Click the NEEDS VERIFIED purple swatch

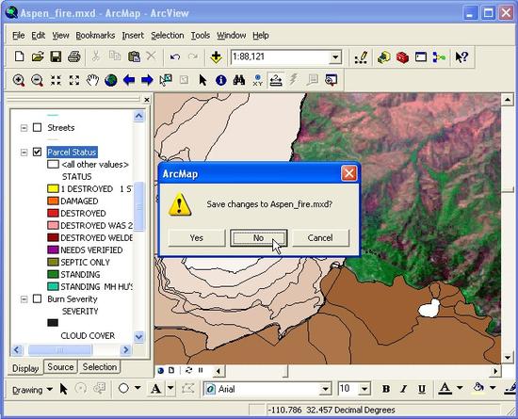point(53,250)
